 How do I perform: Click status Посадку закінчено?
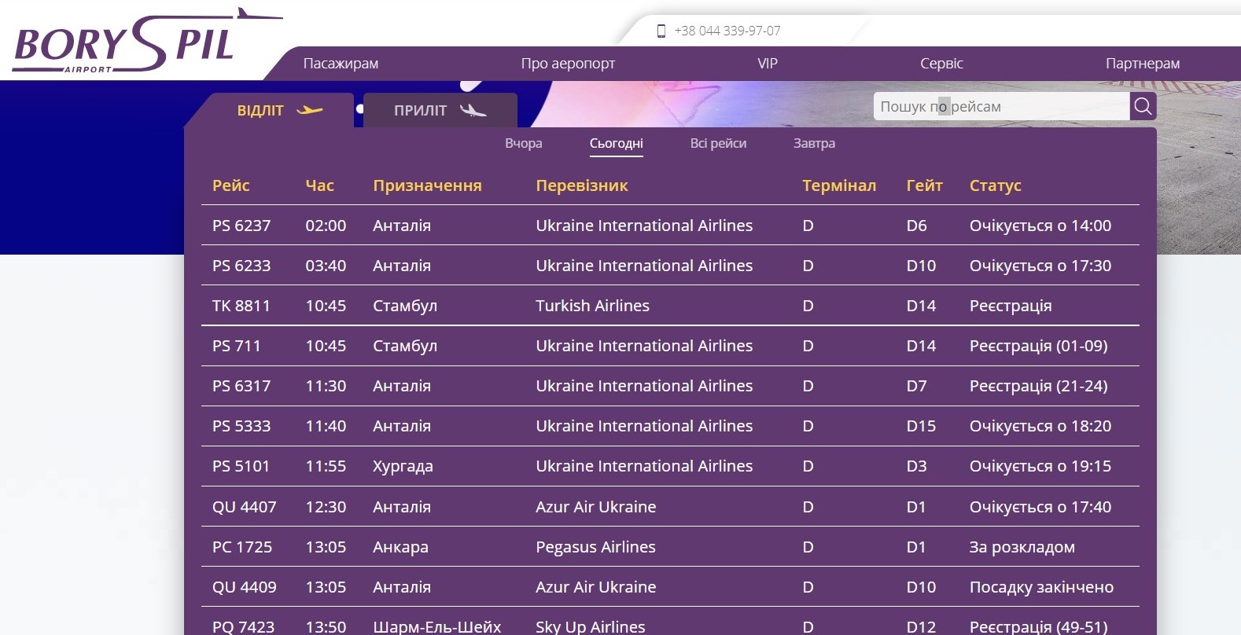(x=1041, y=587)
